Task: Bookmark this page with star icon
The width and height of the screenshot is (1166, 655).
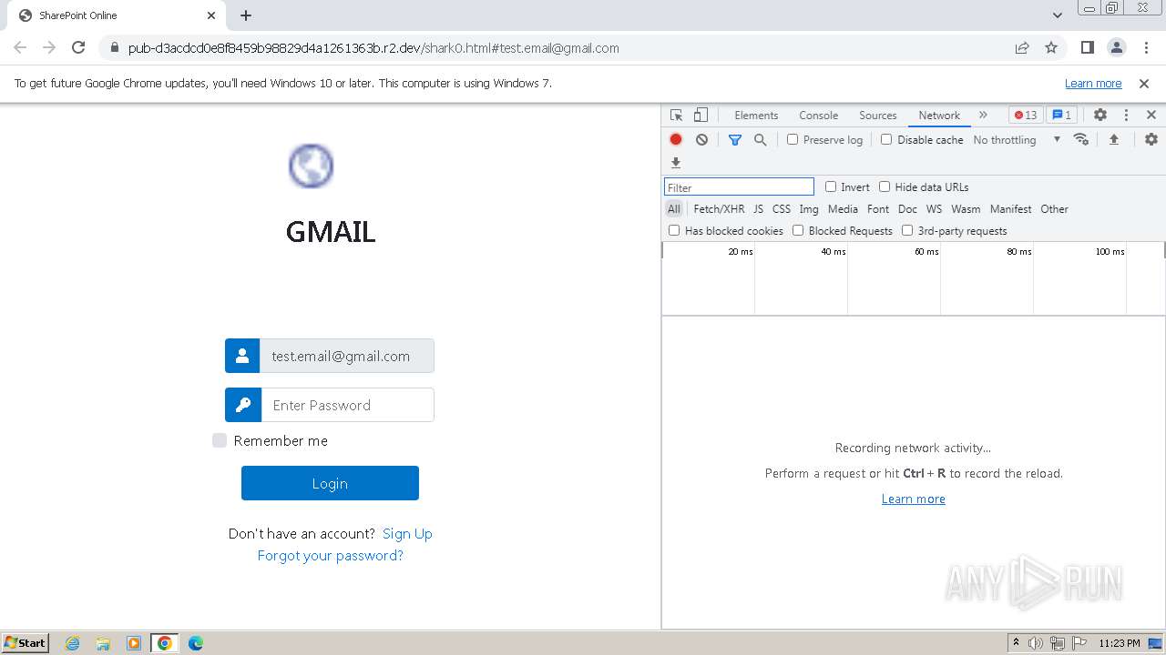Action: tap(1051, 48)
